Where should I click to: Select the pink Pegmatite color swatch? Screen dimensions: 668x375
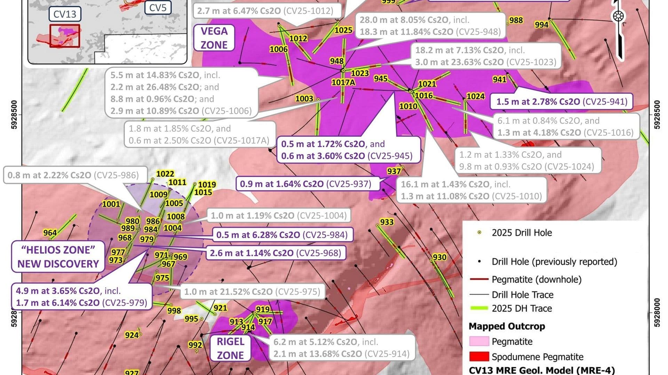(480, 342)
